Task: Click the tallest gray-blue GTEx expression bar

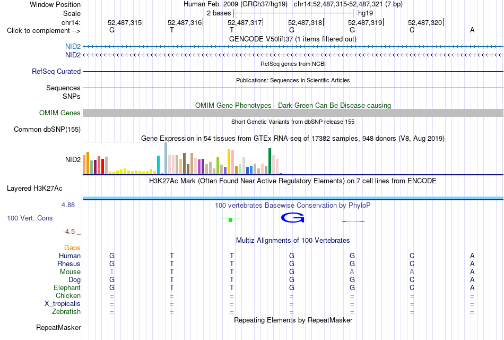Action: pyautogui.click(x=166, y=158)
